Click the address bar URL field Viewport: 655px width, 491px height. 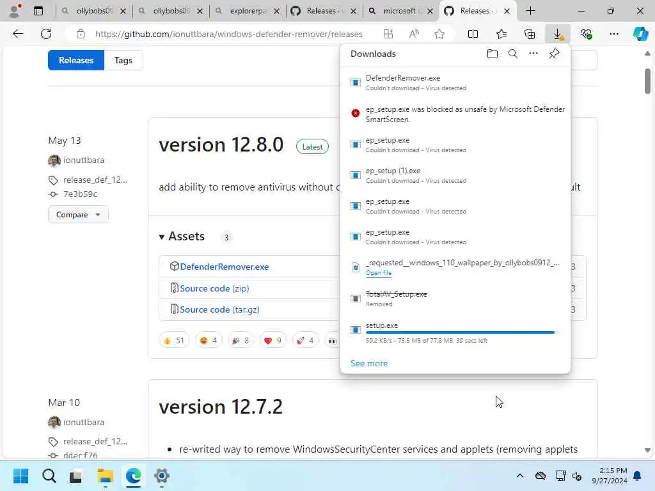coord(229,34)
